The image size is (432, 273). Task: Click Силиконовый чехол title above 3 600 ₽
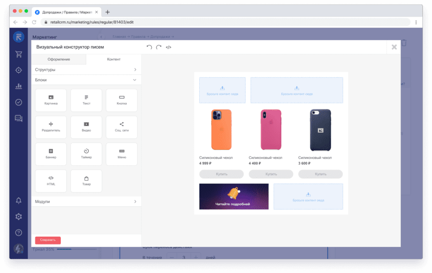315,158
